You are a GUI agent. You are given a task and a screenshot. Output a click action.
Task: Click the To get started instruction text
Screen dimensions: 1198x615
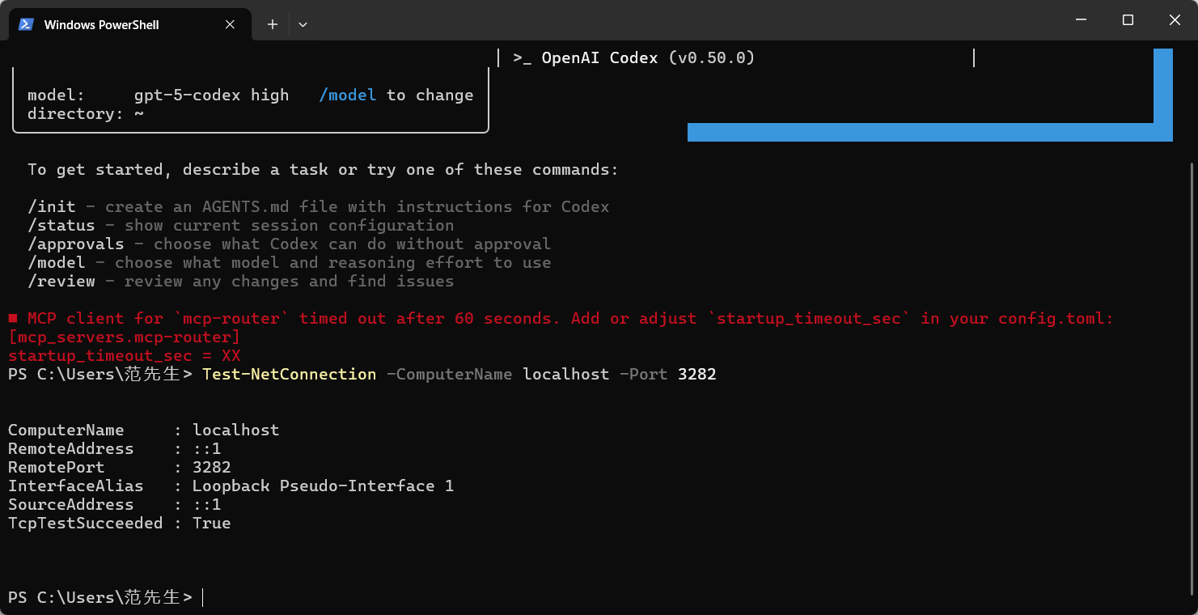click(x=323, y=170)
